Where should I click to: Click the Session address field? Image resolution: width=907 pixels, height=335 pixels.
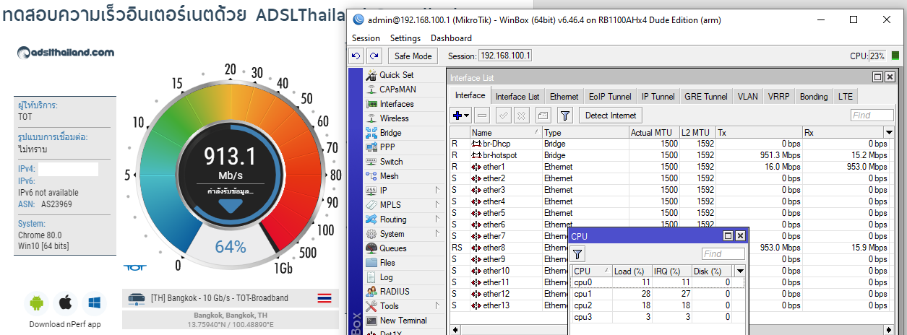click(505, 56)
